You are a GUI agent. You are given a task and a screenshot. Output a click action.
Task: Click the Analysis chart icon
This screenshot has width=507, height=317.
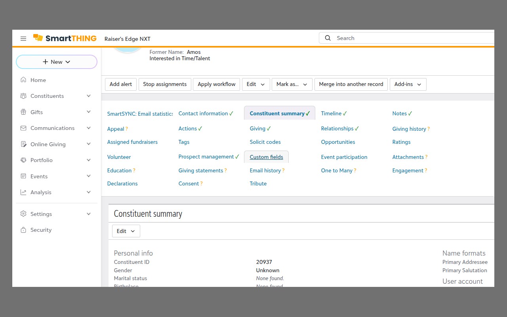pos(24,192)
